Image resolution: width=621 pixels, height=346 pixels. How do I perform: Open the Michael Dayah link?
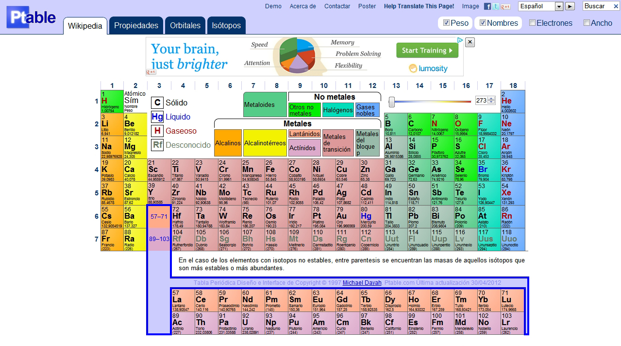click(x=362, y=283)
